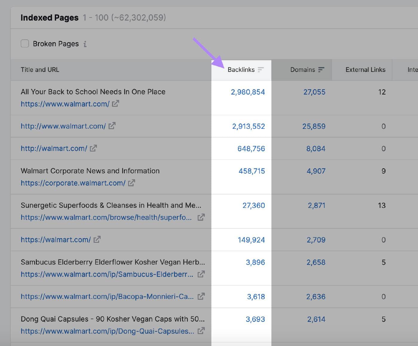Open the browse/health/superfo... external link icon
Image resolution: width=418 pixels, height=346 pixels.
201,217
